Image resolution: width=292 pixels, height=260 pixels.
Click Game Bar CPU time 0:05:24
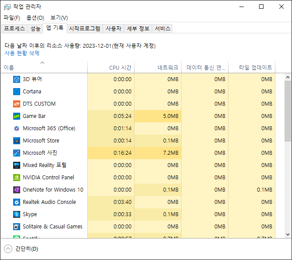[122, 116]
